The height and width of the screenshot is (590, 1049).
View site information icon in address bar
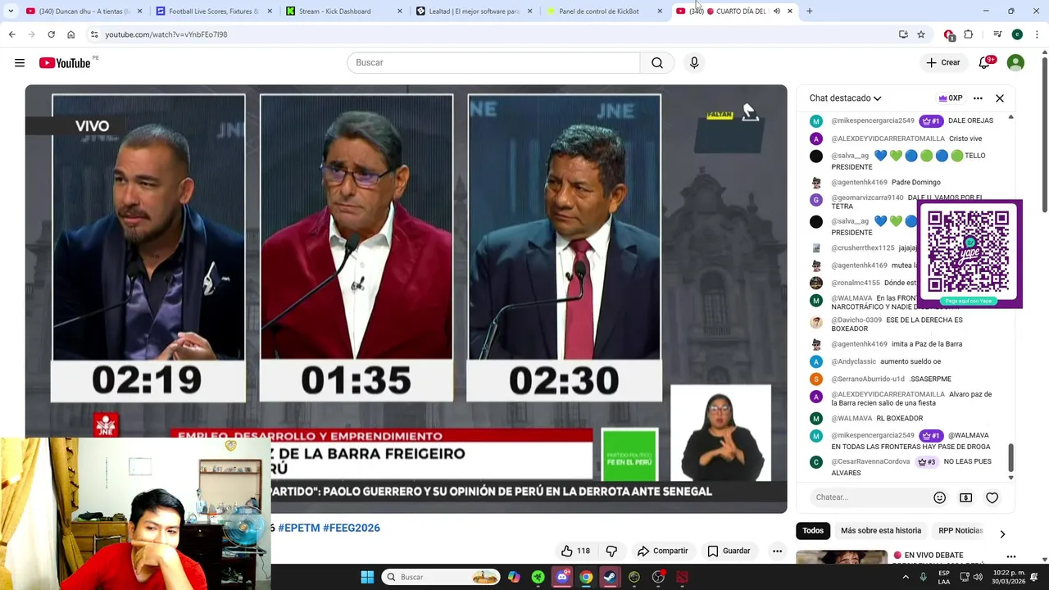click(x=94, y=34)
